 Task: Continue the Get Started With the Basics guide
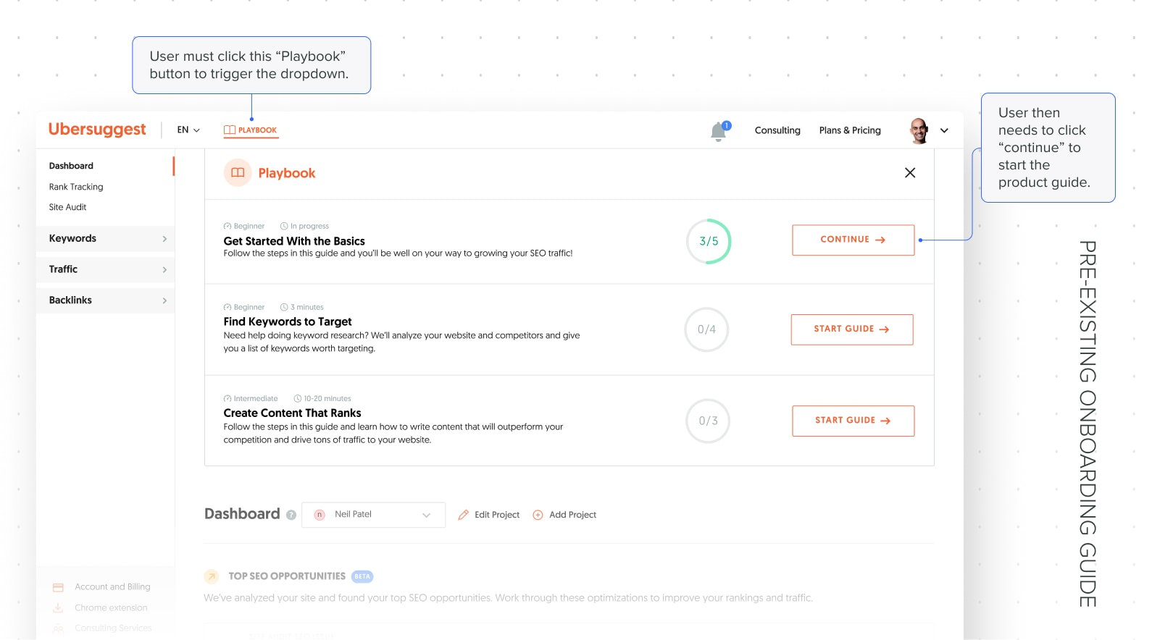(x=853, y=240)
